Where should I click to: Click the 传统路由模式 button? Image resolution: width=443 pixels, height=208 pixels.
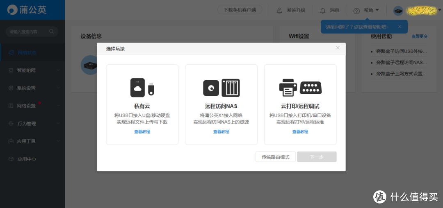click(276, 157)
